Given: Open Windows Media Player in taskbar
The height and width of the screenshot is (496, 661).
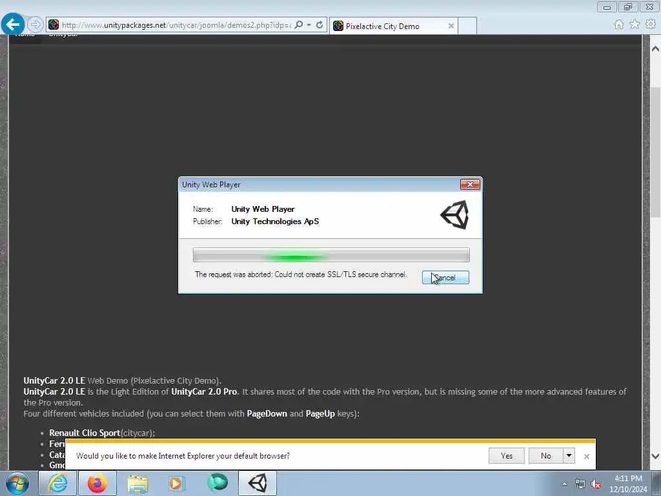Looking at the screenshot, I should coord(176,483).
